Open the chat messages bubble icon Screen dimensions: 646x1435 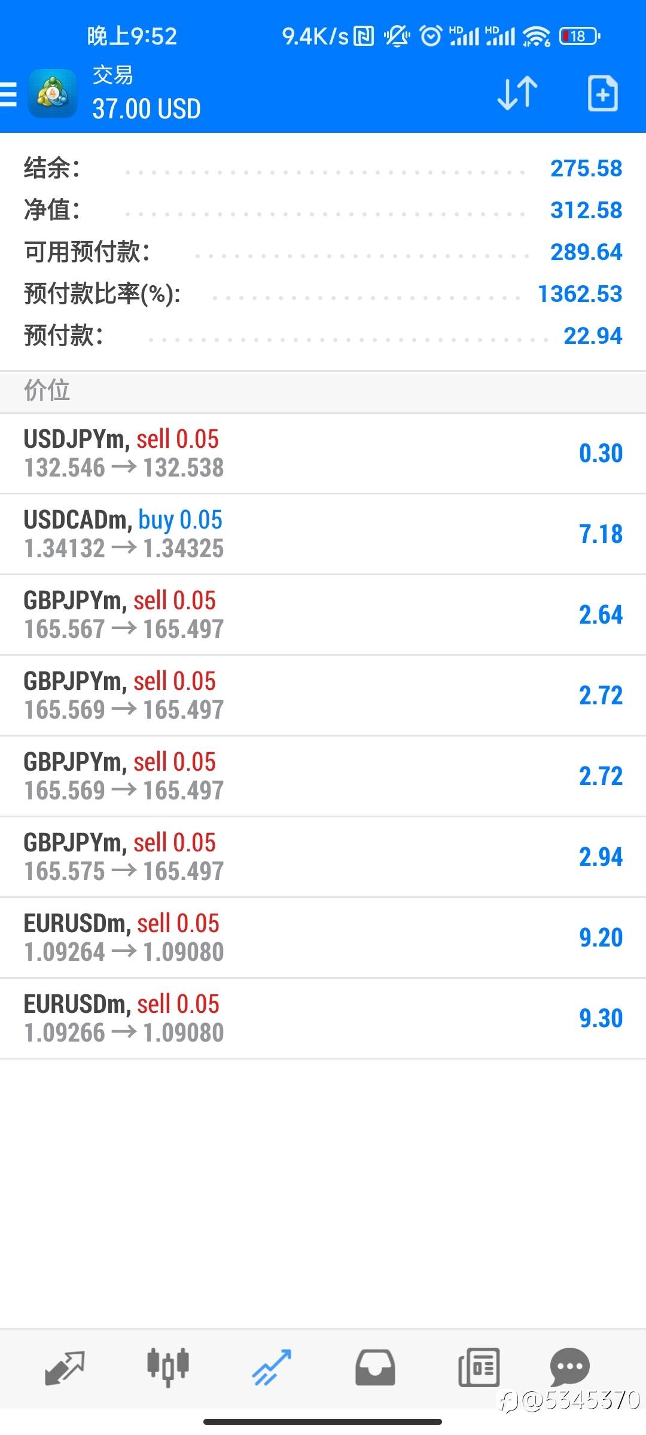pos(569,1367)
